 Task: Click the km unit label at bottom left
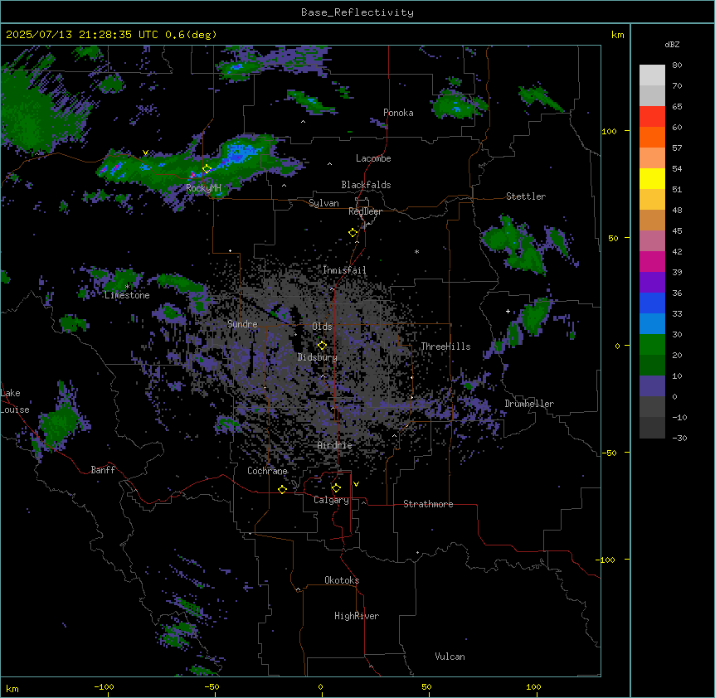click(x=12, y=688)
